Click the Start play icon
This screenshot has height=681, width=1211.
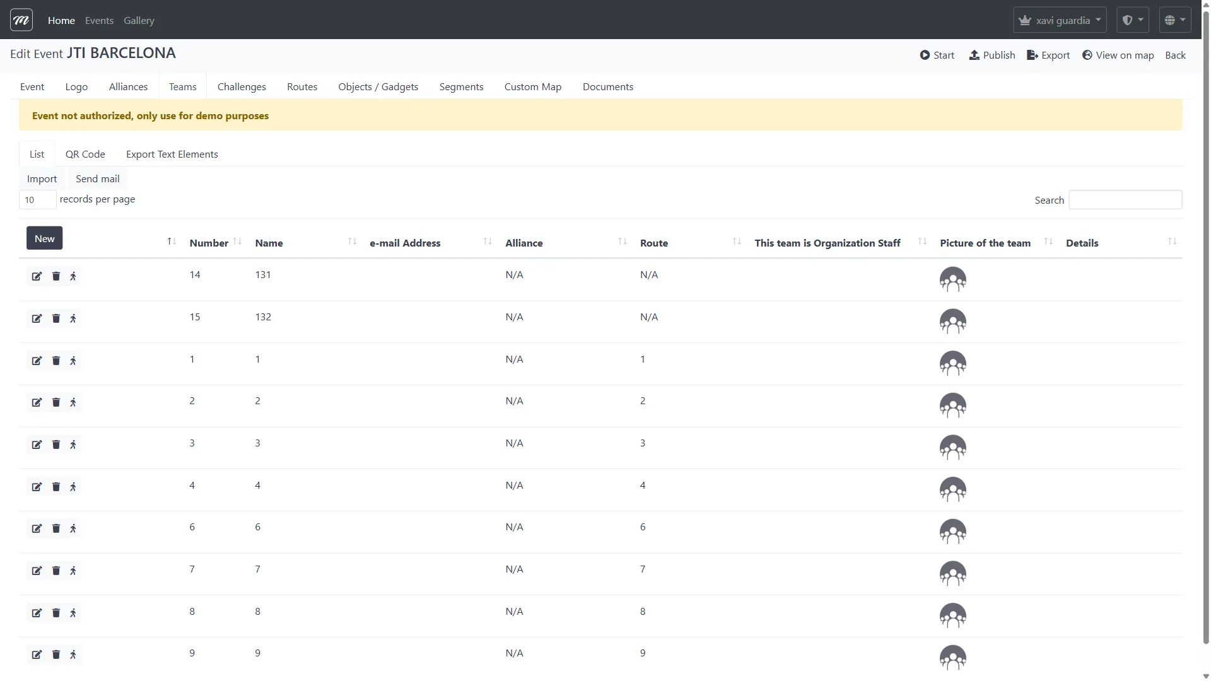(x=925, y=55)
